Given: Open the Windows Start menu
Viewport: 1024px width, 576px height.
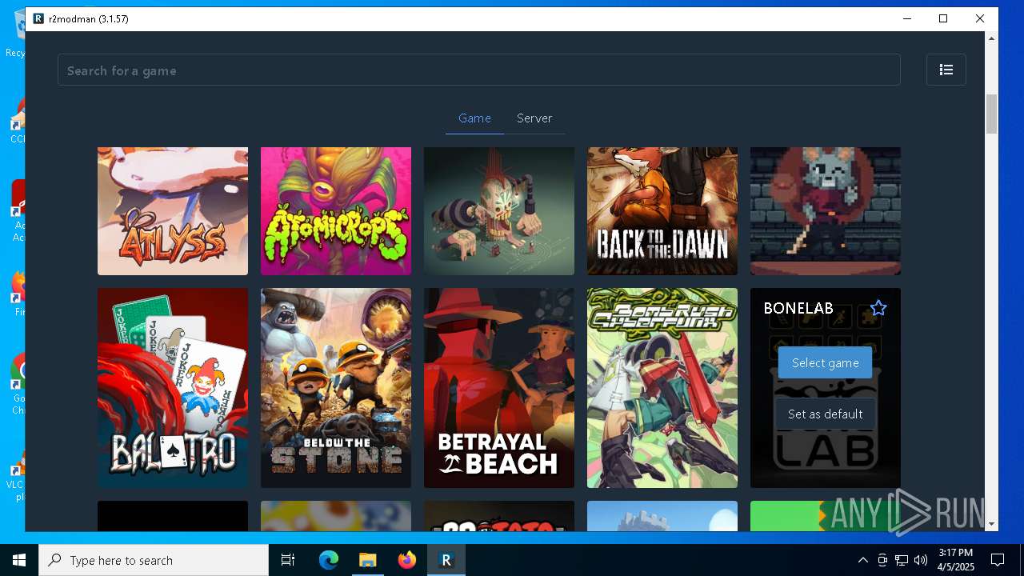Looking at the screenshot, I should [x=19, y=560].
